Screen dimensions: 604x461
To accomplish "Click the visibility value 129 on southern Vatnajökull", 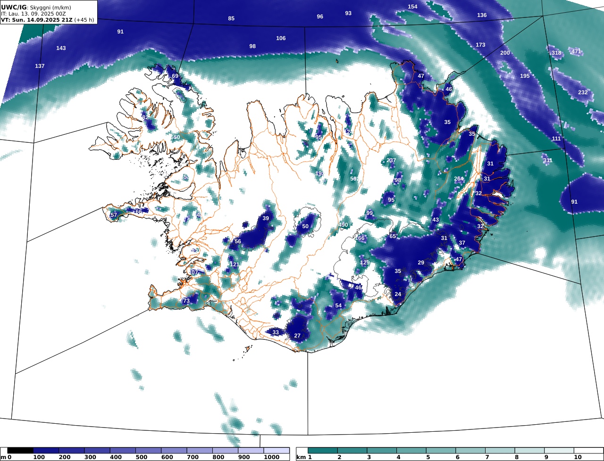I will coord(365,263).
